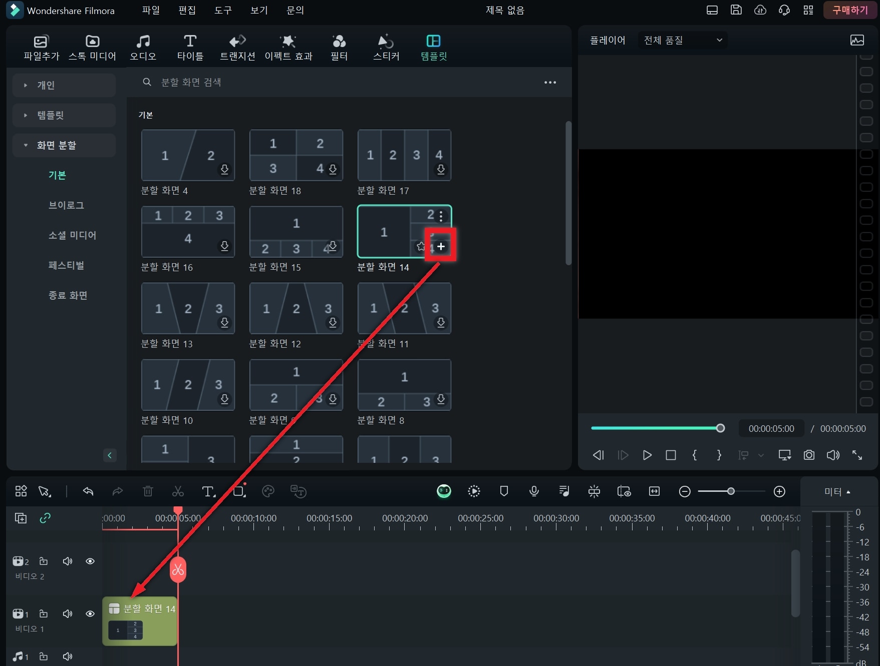Add 분할 화면 14 to favorites star
The image size is (880, 666).
(421, 246)
